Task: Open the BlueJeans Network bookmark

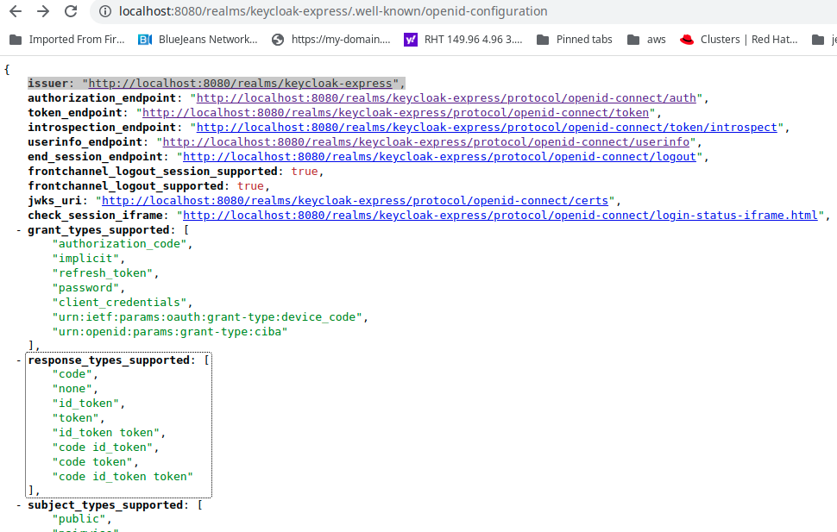Action: point(198,40)
